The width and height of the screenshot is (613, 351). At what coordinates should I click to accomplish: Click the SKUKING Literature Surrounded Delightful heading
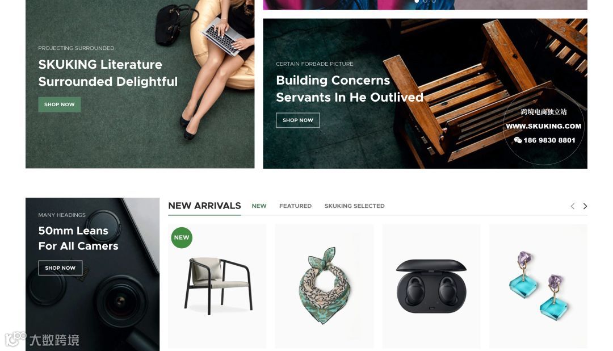point(108,73)
